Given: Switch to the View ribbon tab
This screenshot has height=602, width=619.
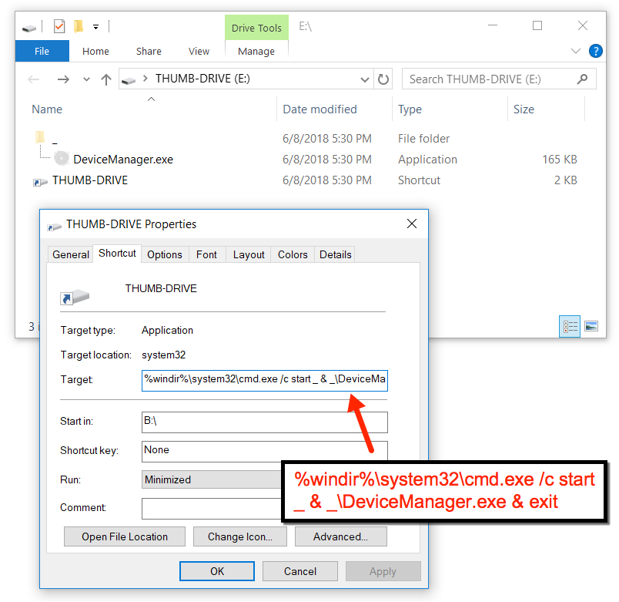Looking at the screenshot, I should click(199, 51).
